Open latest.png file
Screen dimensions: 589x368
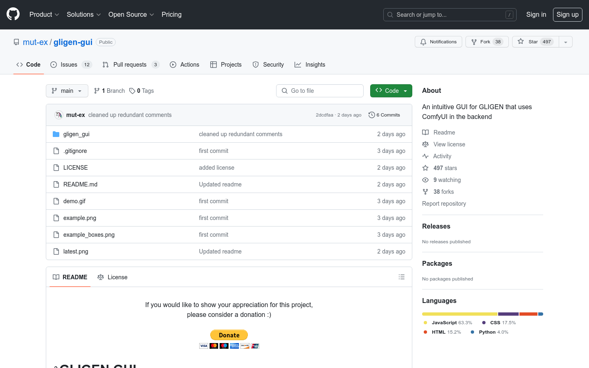click(76, 251)
